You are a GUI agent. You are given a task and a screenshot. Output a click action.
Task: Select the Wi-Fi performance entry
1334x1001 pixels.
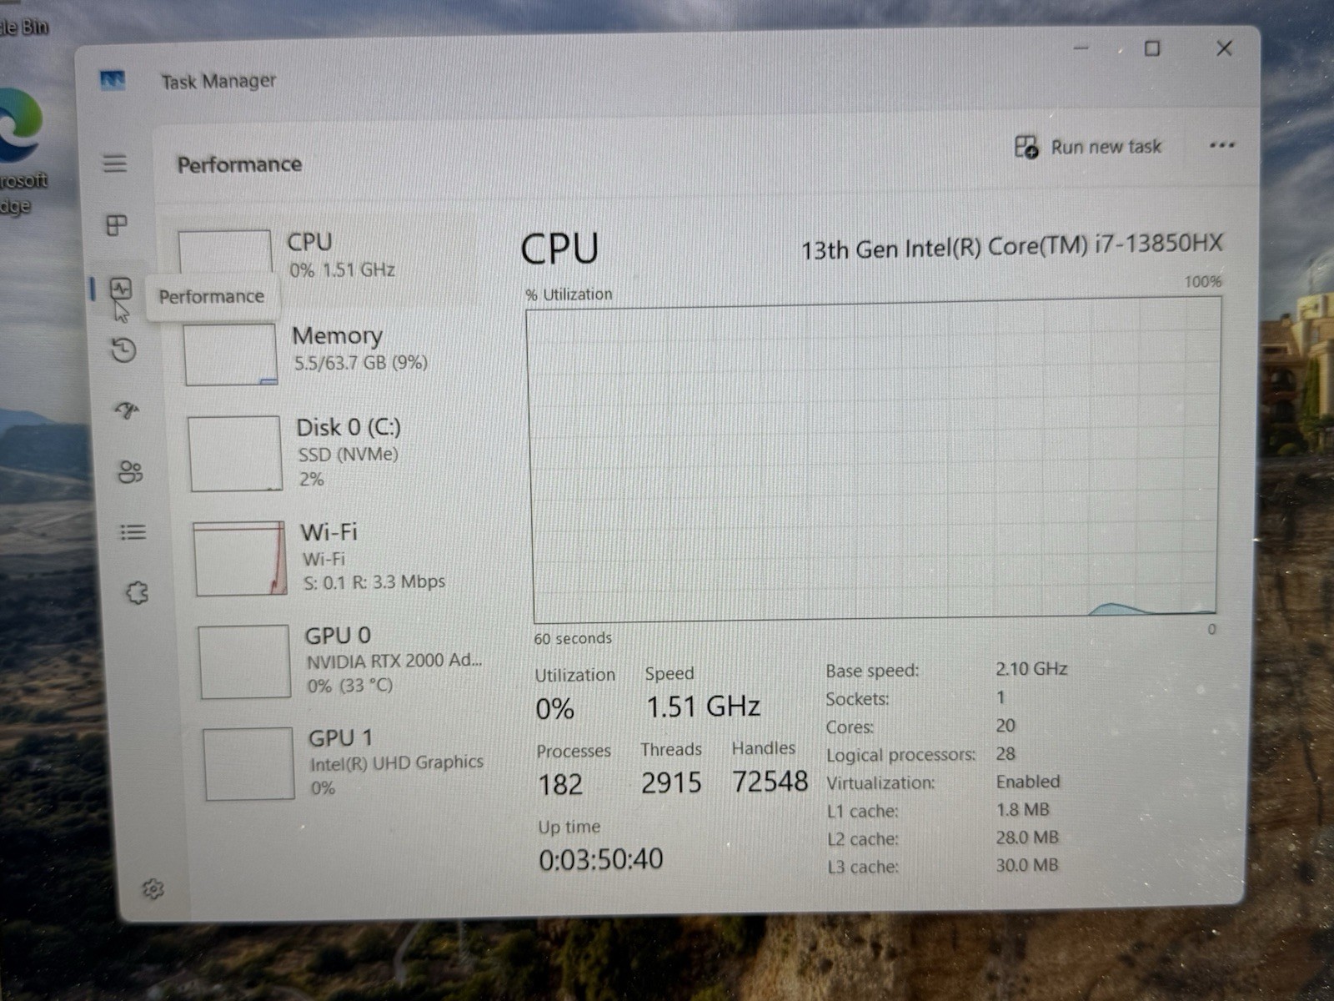[x=342, y=557]
